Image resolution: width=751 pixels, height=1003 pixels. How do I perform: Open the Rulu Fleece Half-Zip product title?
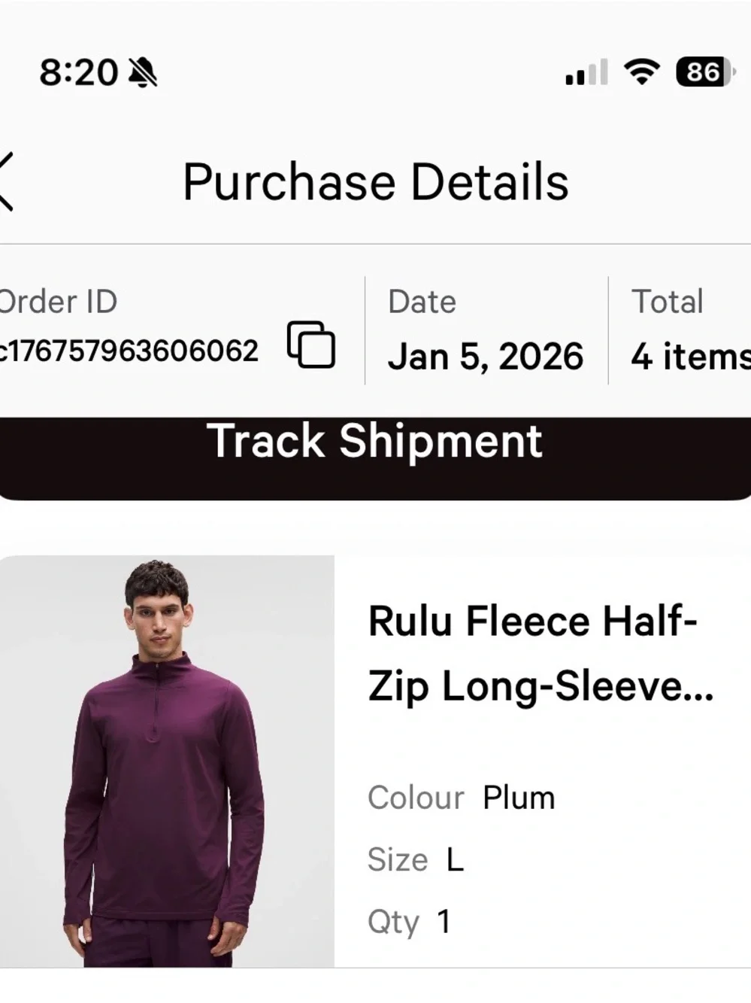541,653
